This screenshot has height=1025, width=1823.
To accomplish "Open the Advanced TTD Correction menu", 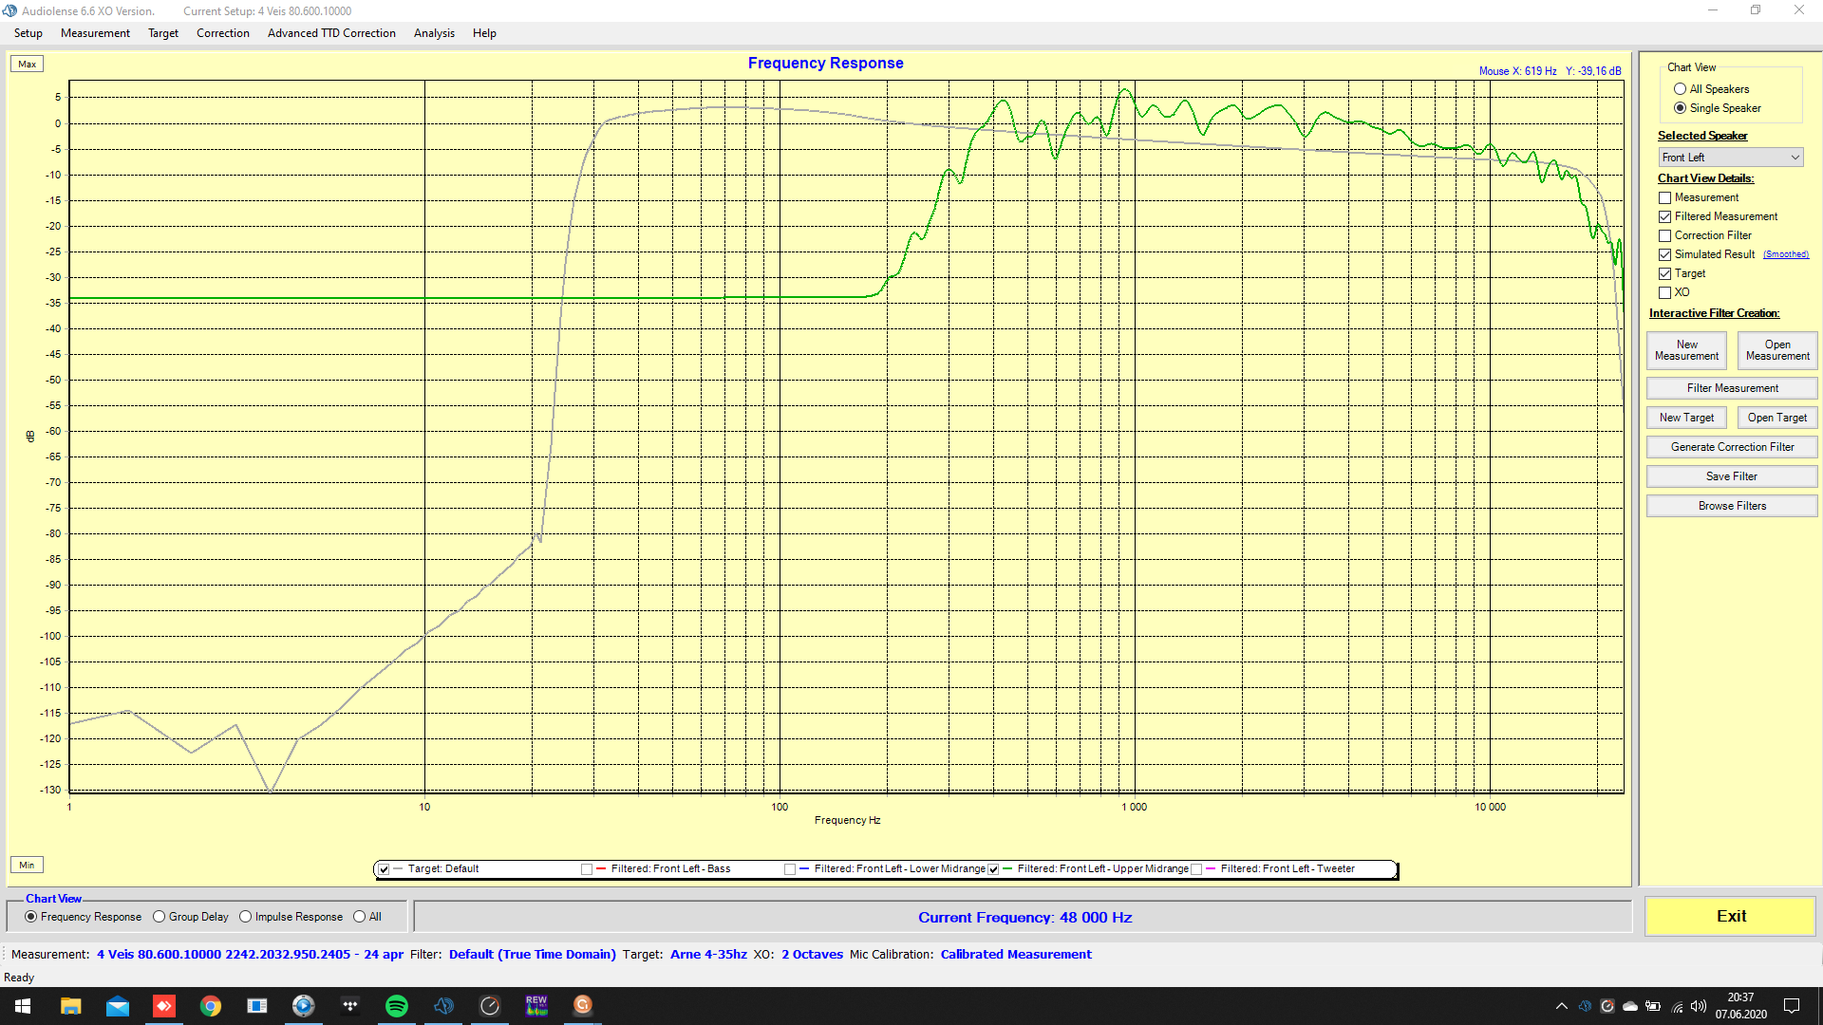I will click(331, 33).
